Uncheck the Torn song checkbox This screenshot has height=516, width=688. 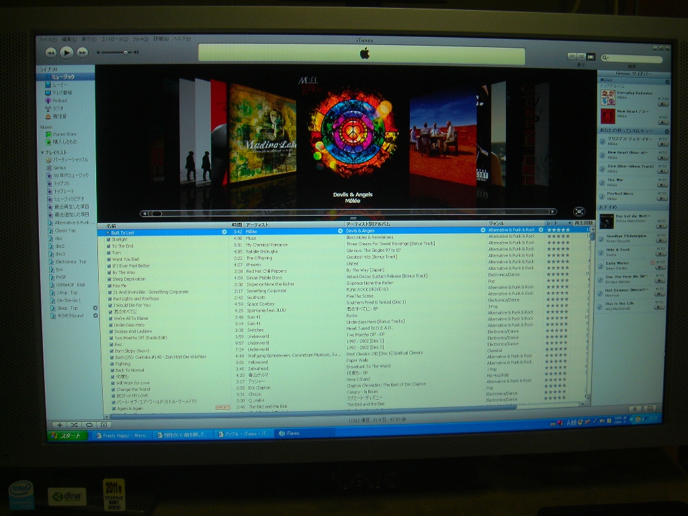108,253
